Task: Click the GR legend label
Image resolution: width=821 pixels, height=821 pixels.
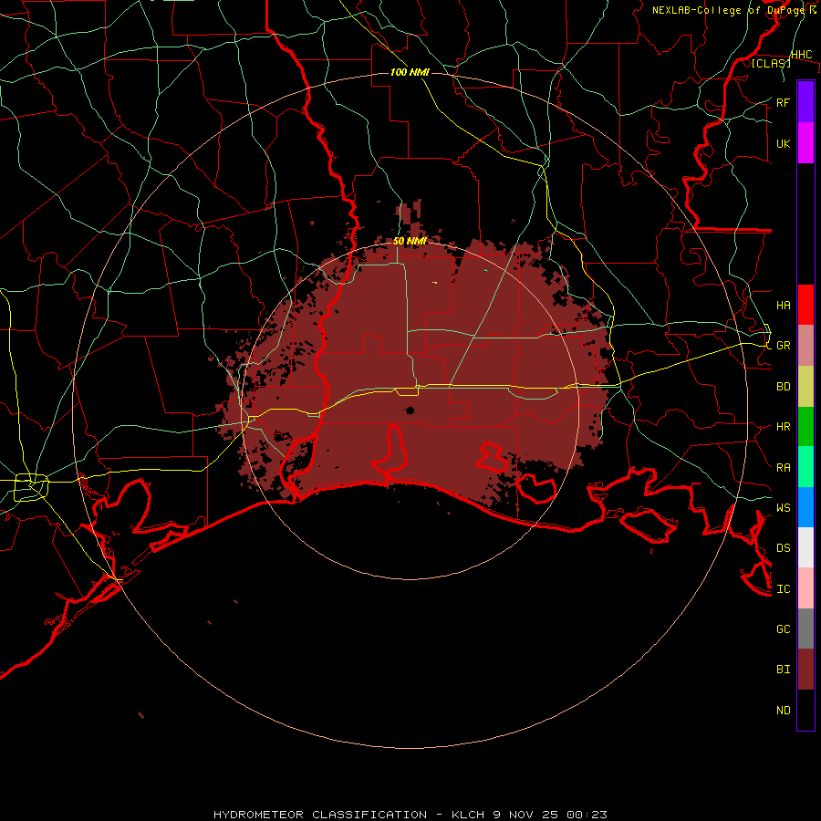Action: [x=783, y=346]
